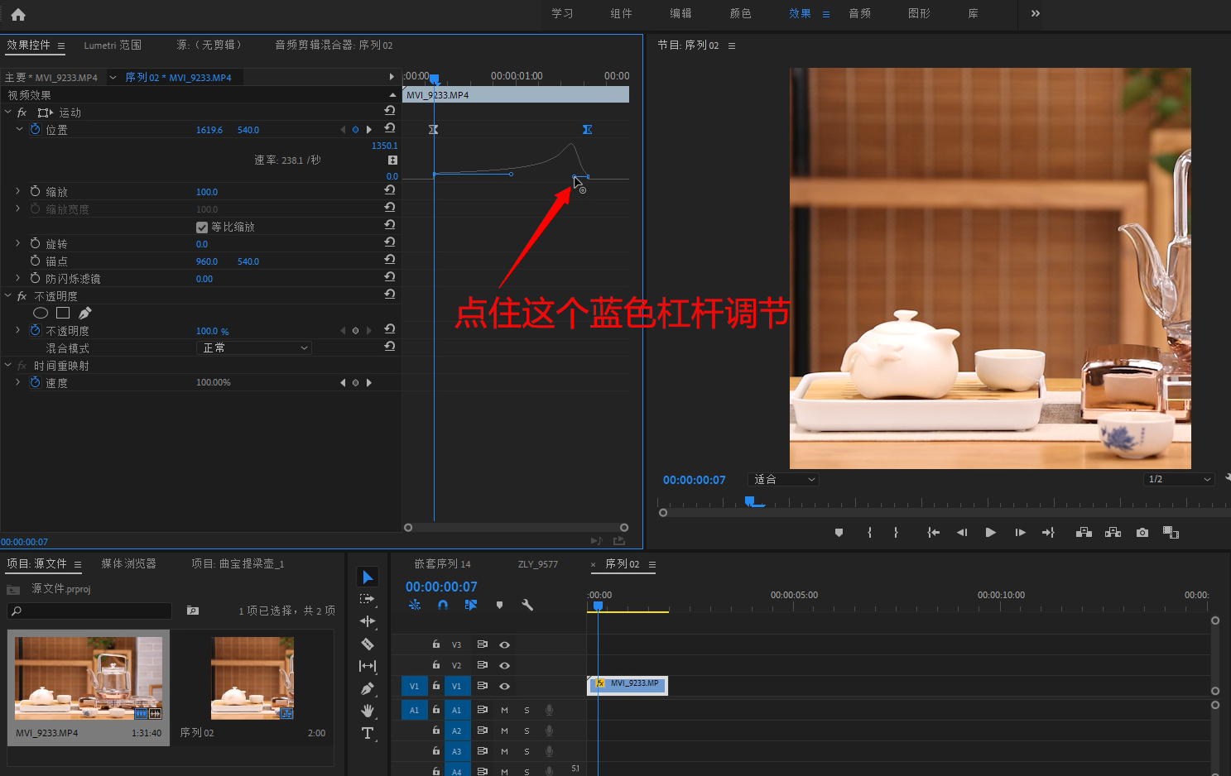The height and width of the screenshot is (776, 1231).
Task: Select the Track Select Forward tool
Action: [368, 599]
